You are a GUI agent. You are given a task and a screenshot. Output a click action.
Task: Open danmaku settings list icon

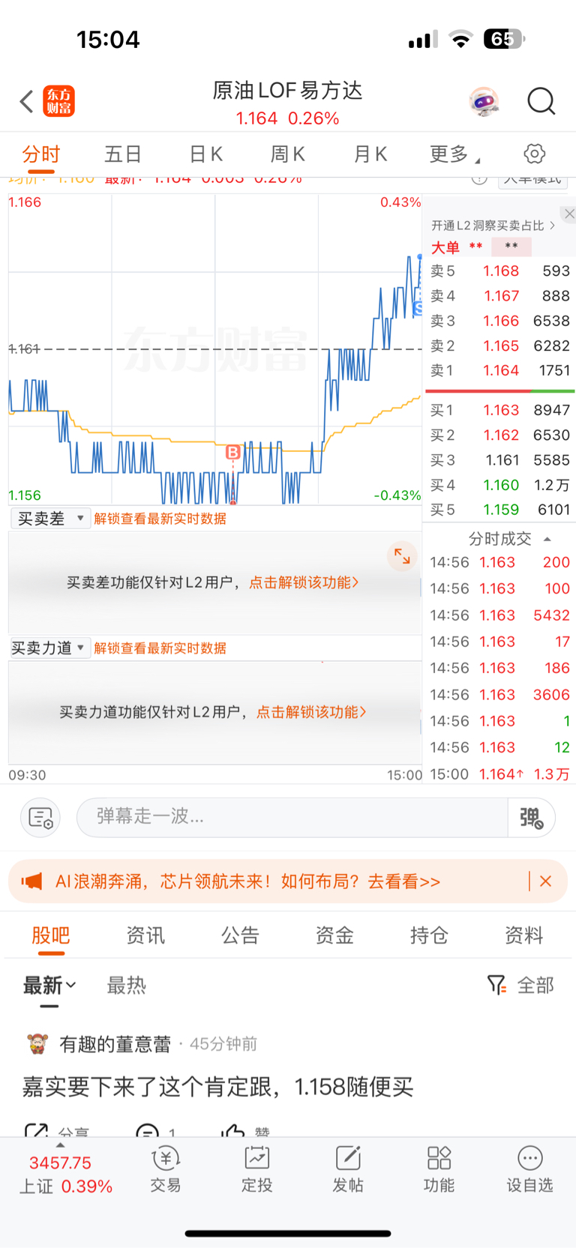click(40, 817)
